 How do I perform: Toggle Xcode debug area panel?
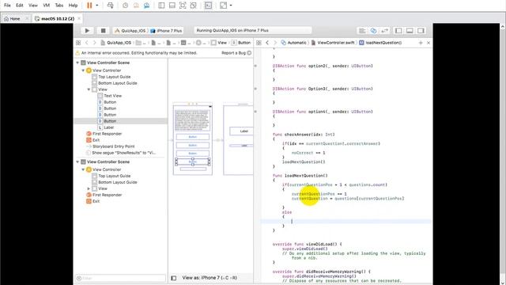[x=410, y=31]
